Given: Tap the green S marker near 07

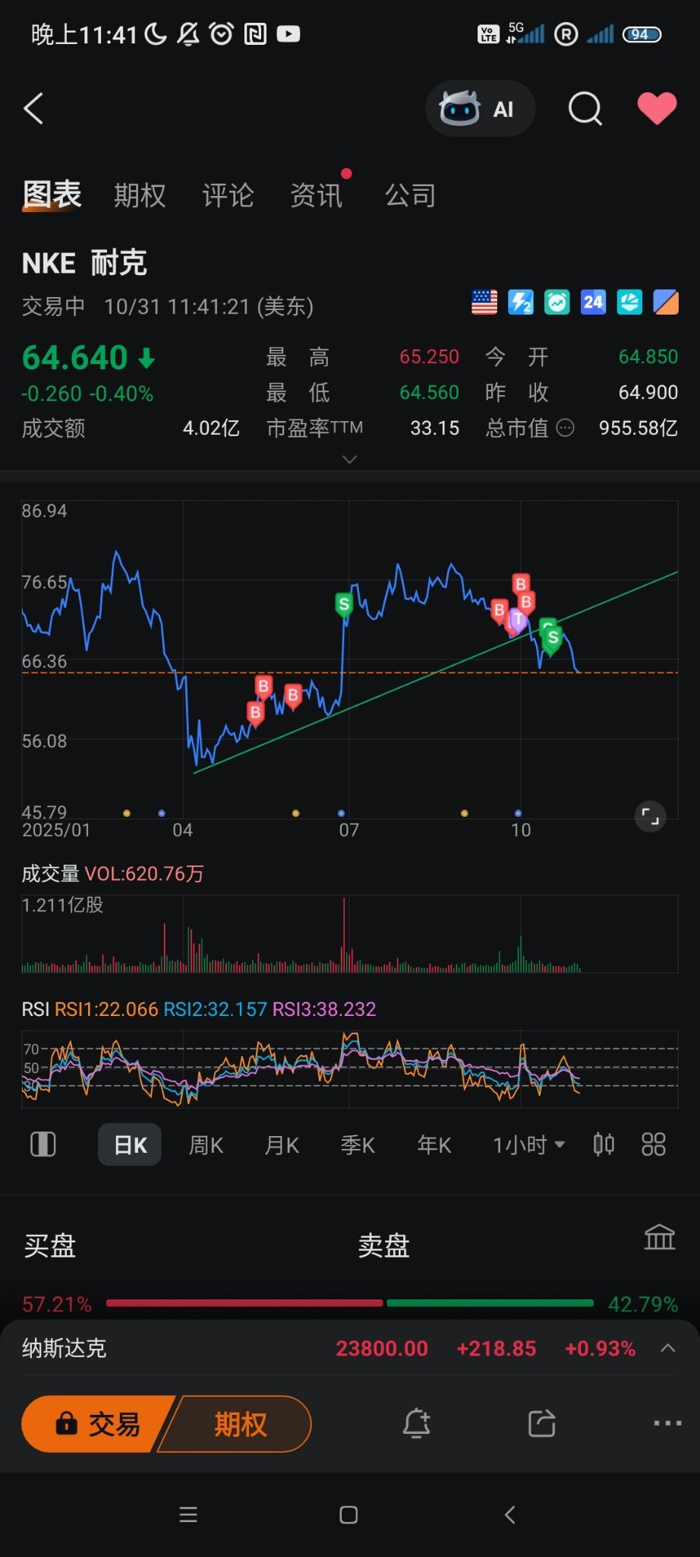Looking at the screenshot, I should 344,605.
